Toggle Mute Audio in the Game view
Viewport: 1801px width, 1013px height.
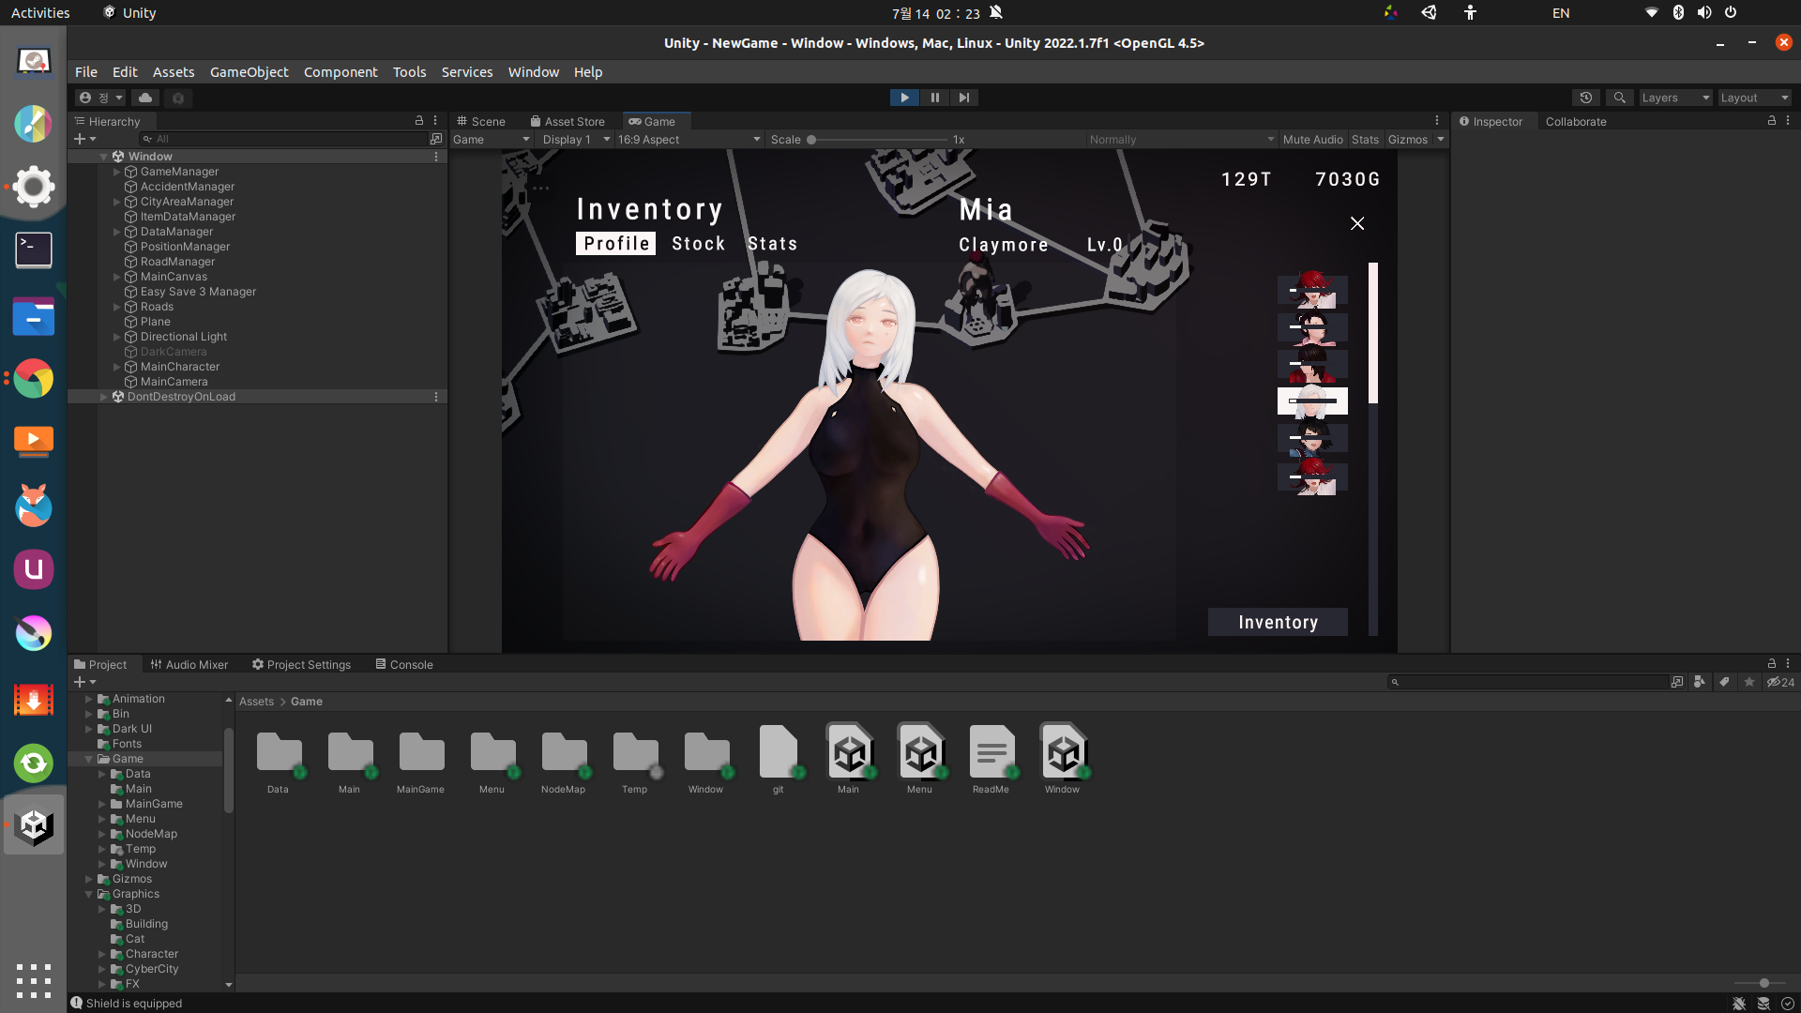coord(1312,140)
